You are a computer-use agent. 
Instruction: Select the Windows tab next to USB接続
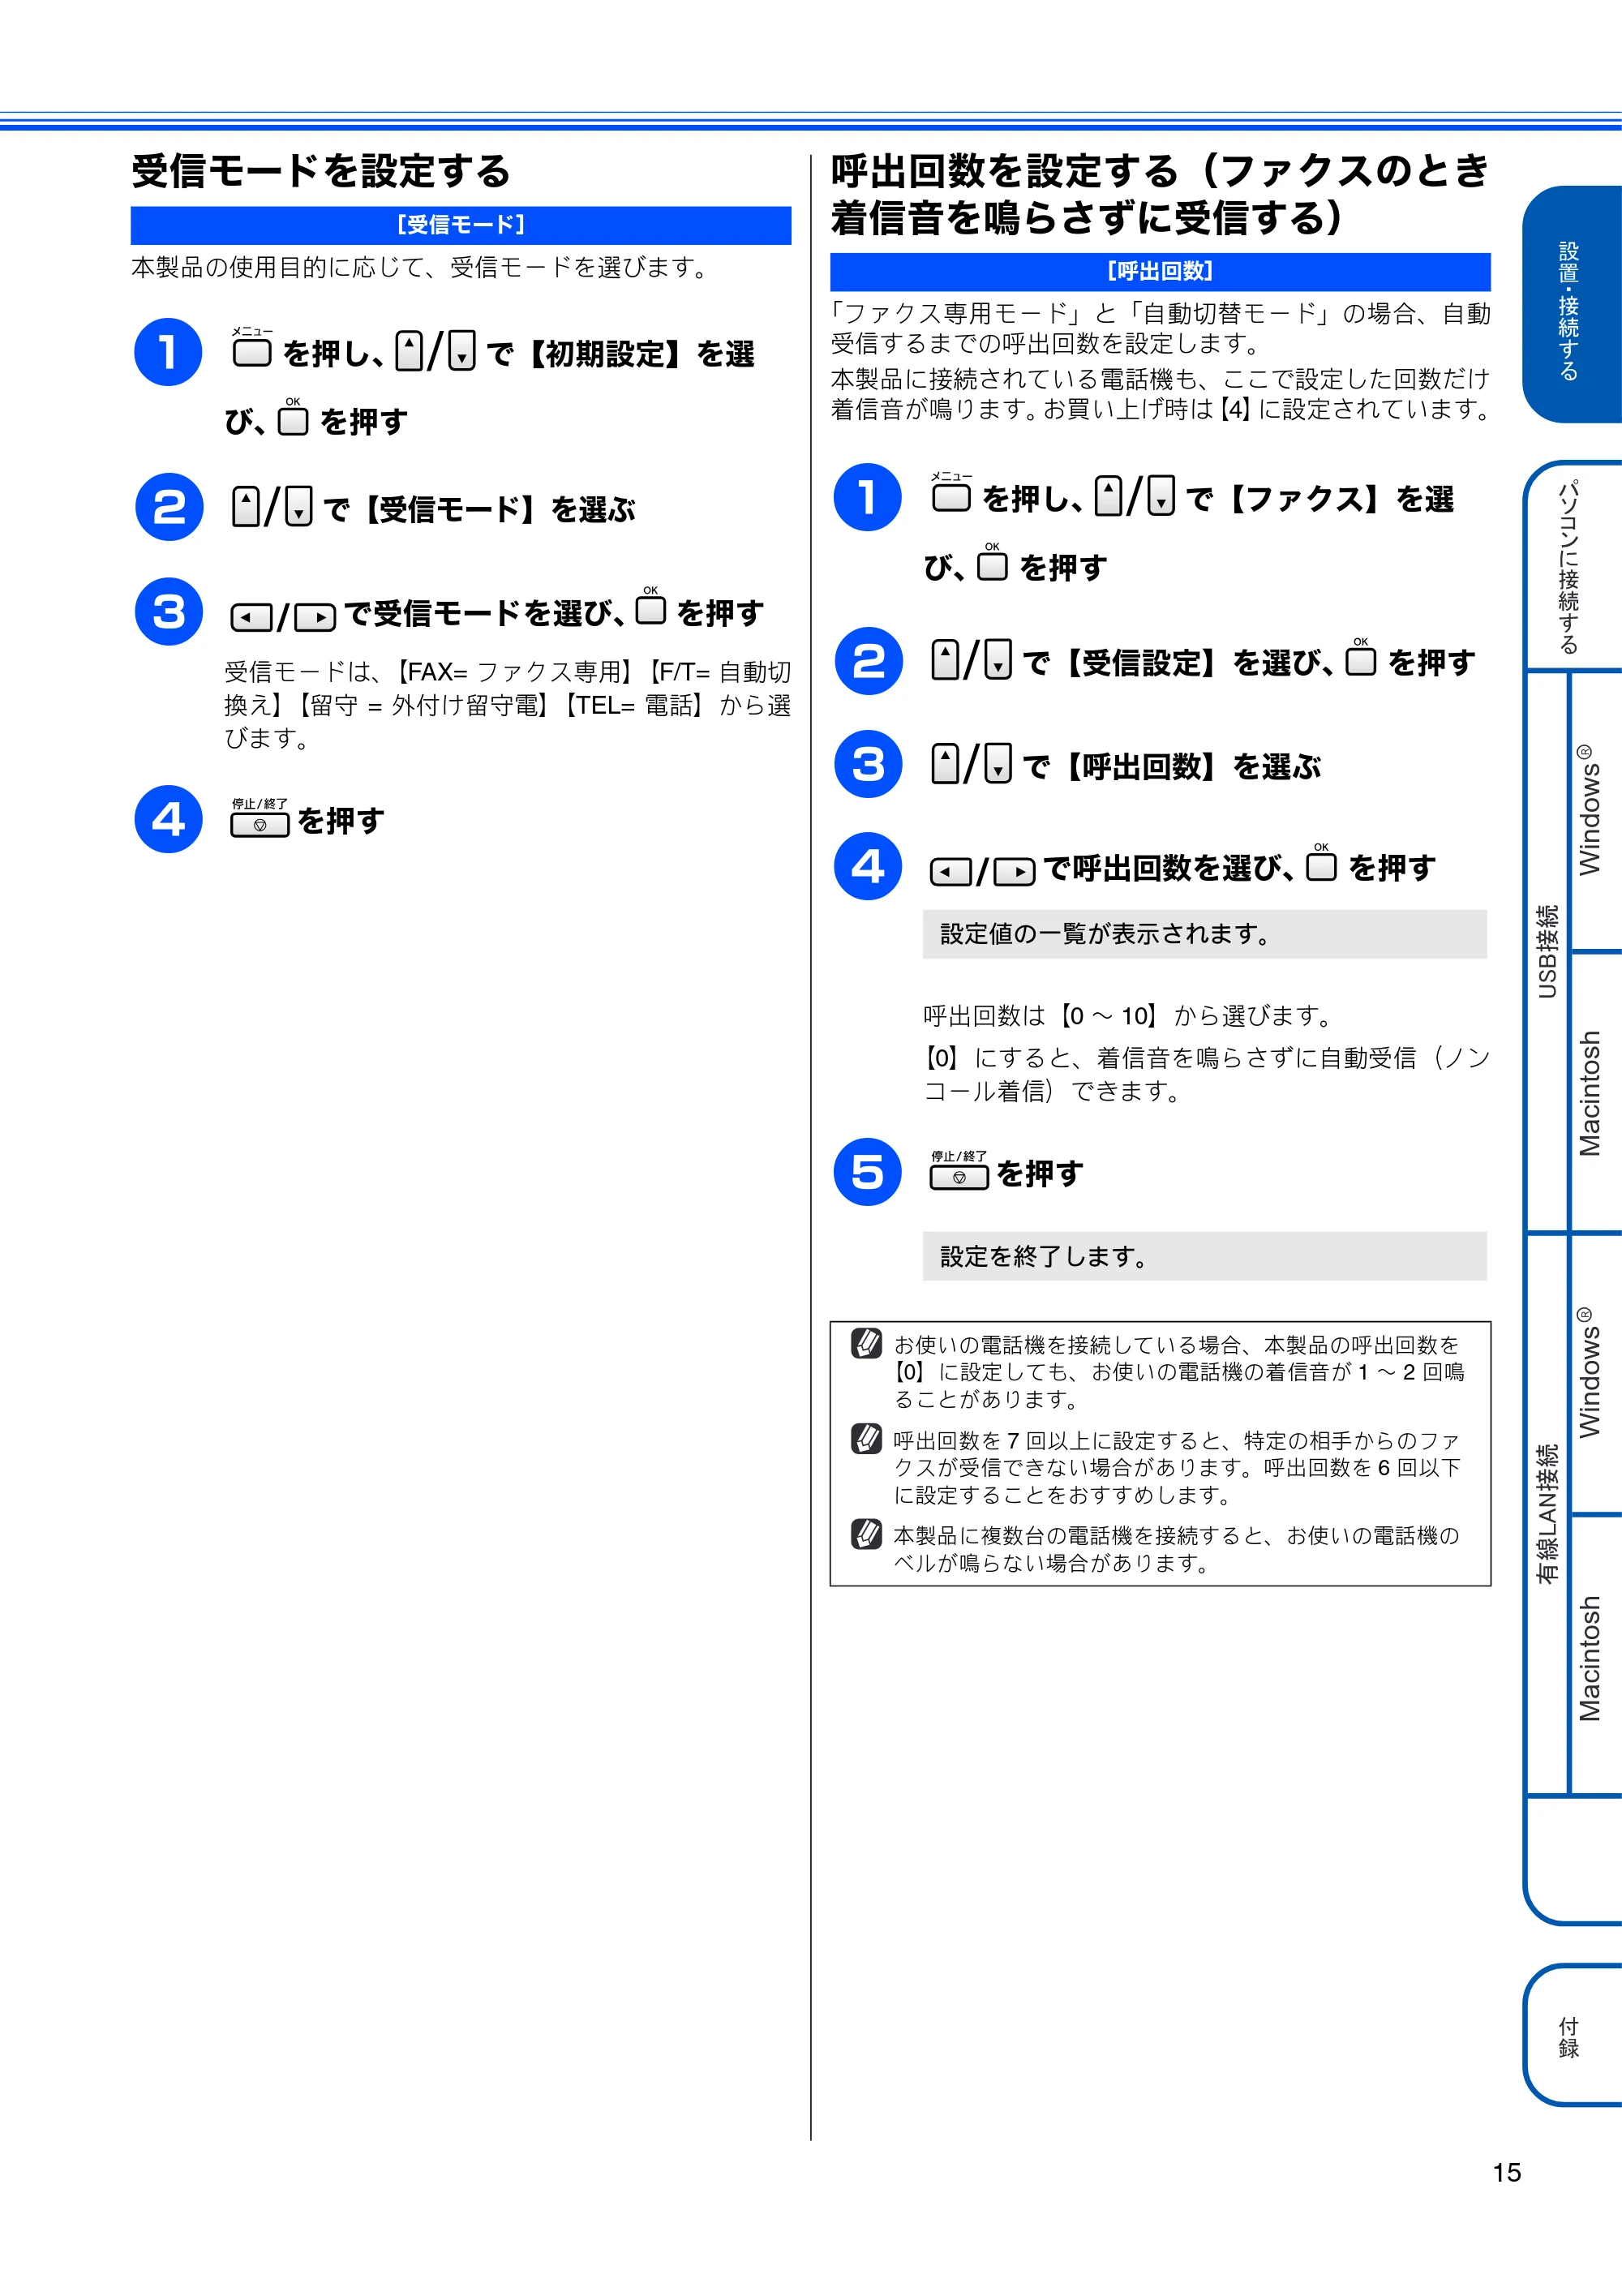pos(1596,811)
